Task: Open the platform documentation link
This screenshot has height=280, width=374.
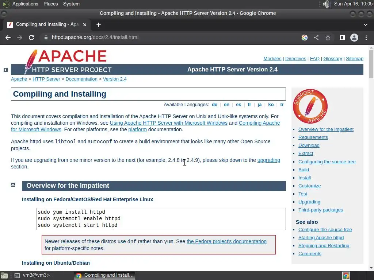Action: click(x=137, y=129)
